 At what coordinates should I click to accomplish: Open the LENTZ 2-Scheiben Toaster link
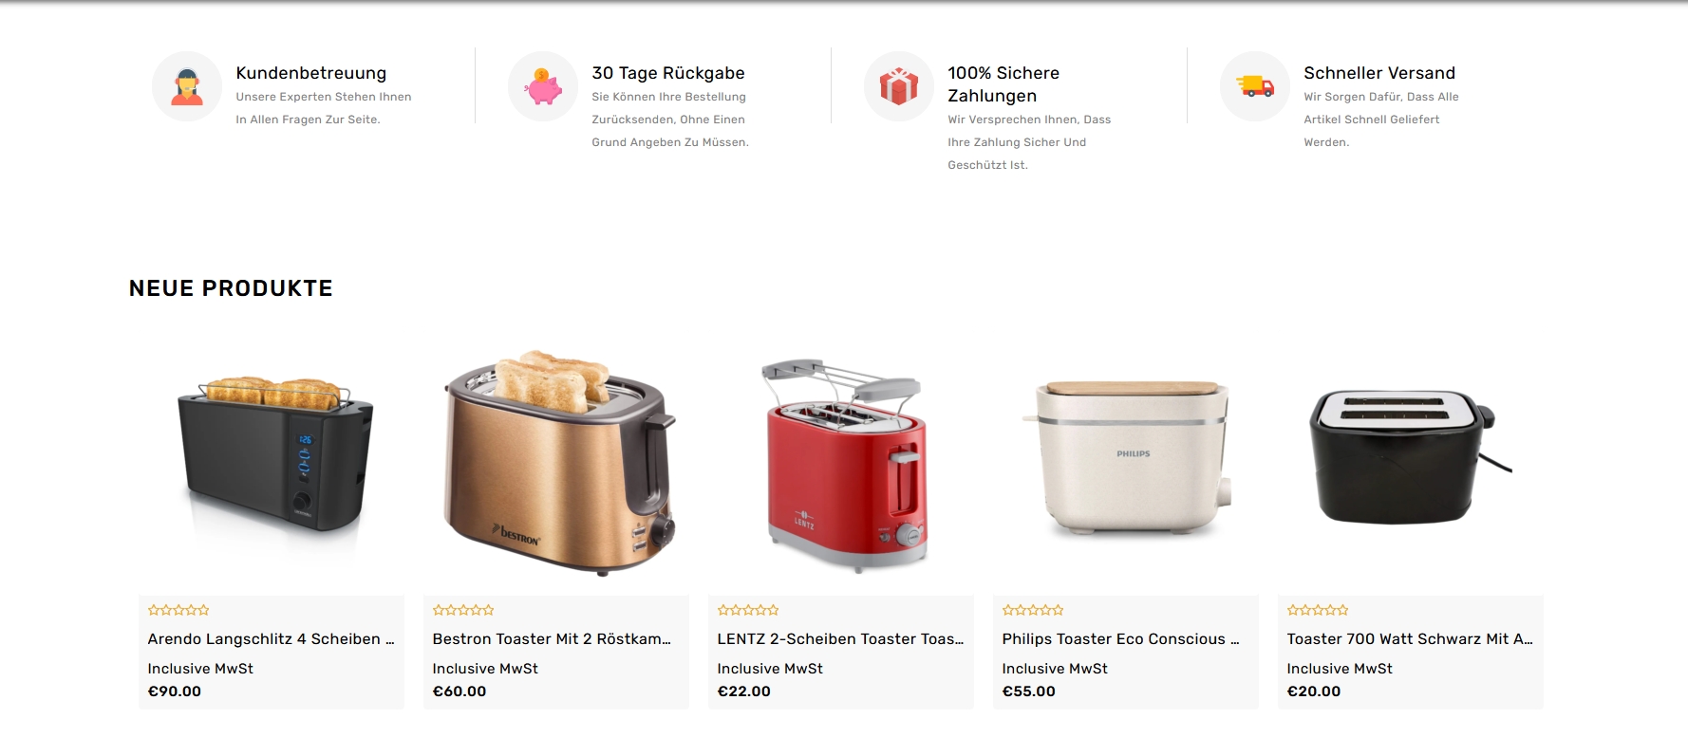pos(840,639)
